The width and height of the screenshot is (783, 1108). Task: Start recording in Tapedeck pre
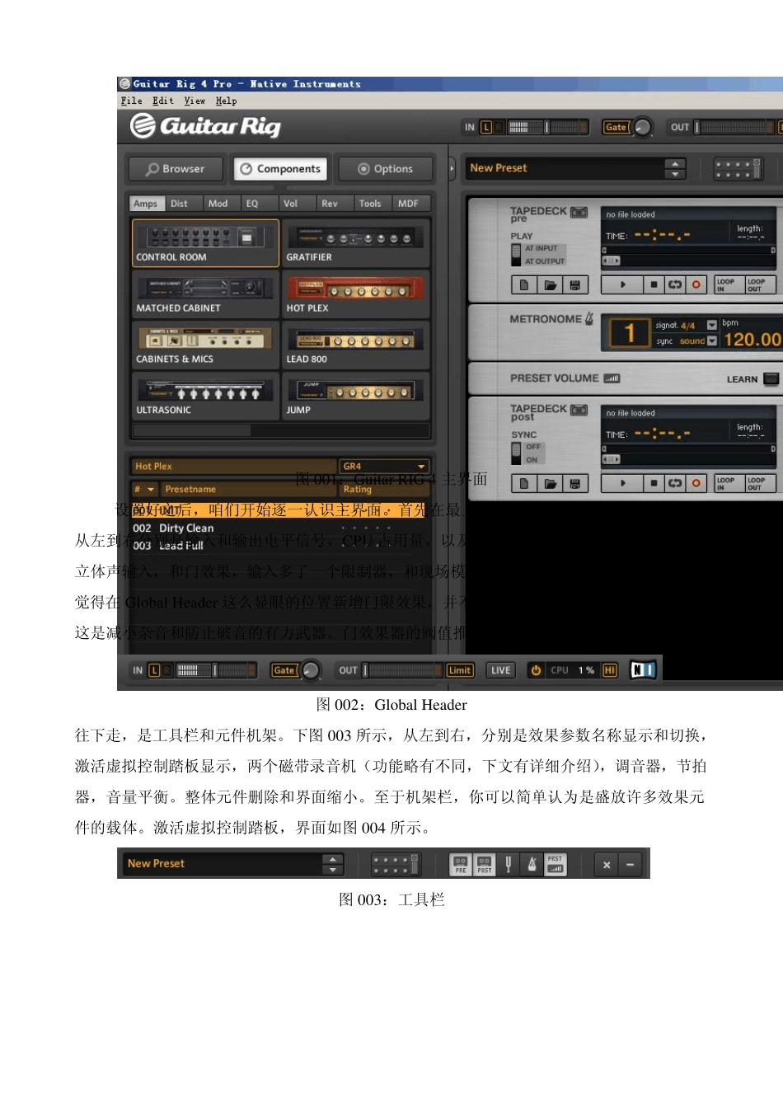696,284
